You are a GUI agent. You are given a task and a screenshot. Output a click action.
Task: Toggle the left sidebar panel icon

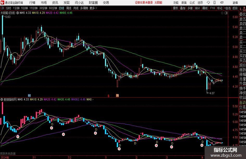pyautogui.click(x=2, y=8)
